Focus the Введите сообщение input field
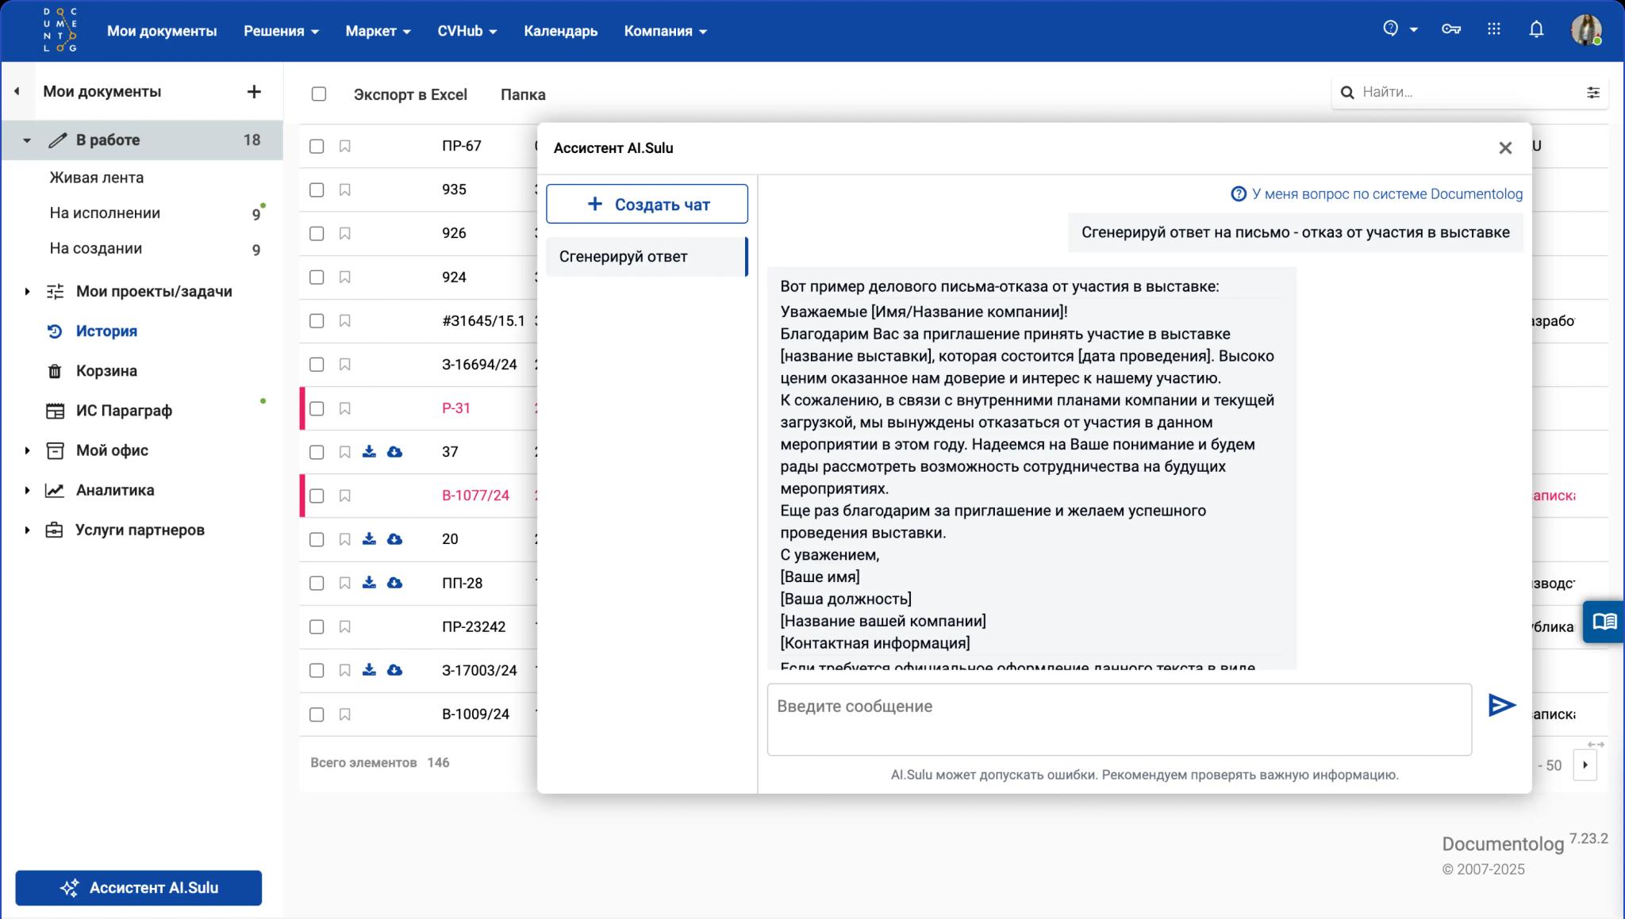1625x919 pixels. pos(1119,719)
